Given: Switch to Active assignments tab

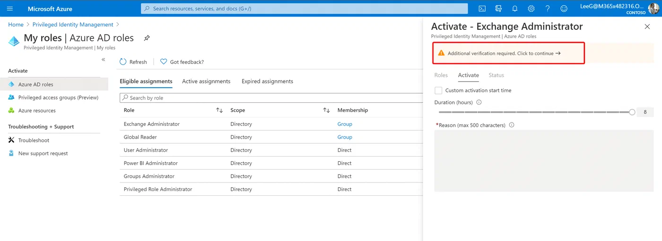Looking at the screenshot, I should tap(206, 81).
